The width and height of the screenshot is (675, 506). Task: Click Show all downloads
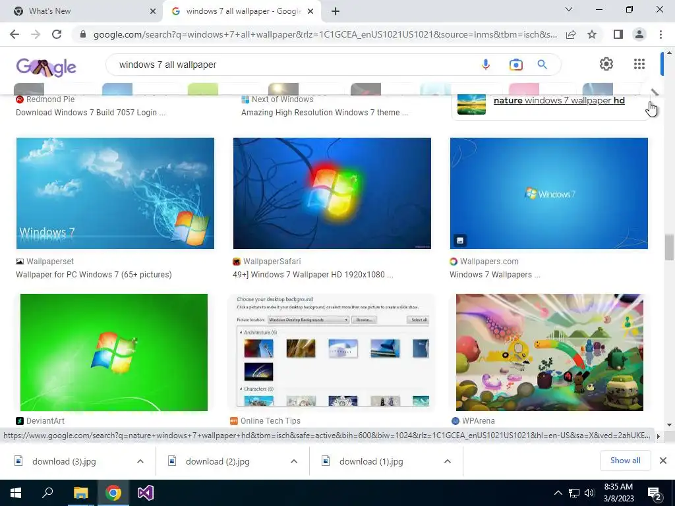[625, 461]
